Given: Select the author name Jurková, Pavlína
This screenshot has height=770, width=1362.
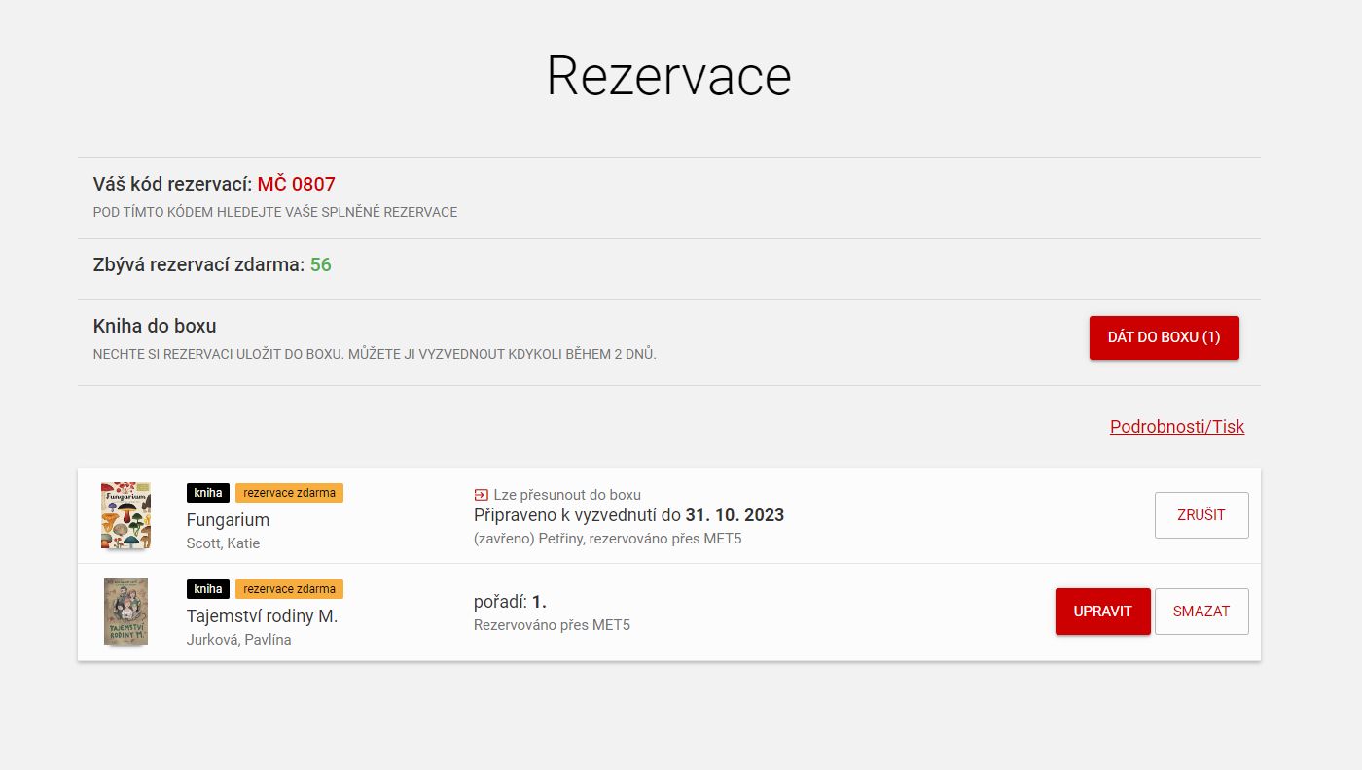Looking at the screenshot, I should point(238,640).
